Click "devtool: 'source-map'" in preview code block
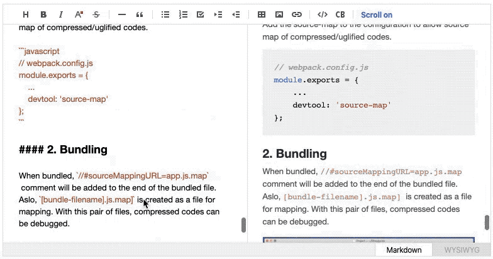The width and height of the screenshot is (493, 259). click(x=341, y=105)
